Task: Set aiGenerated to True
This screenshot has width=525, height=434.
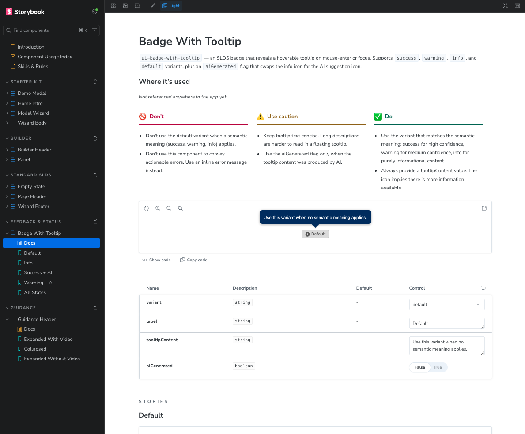Action: pos(437,367)
